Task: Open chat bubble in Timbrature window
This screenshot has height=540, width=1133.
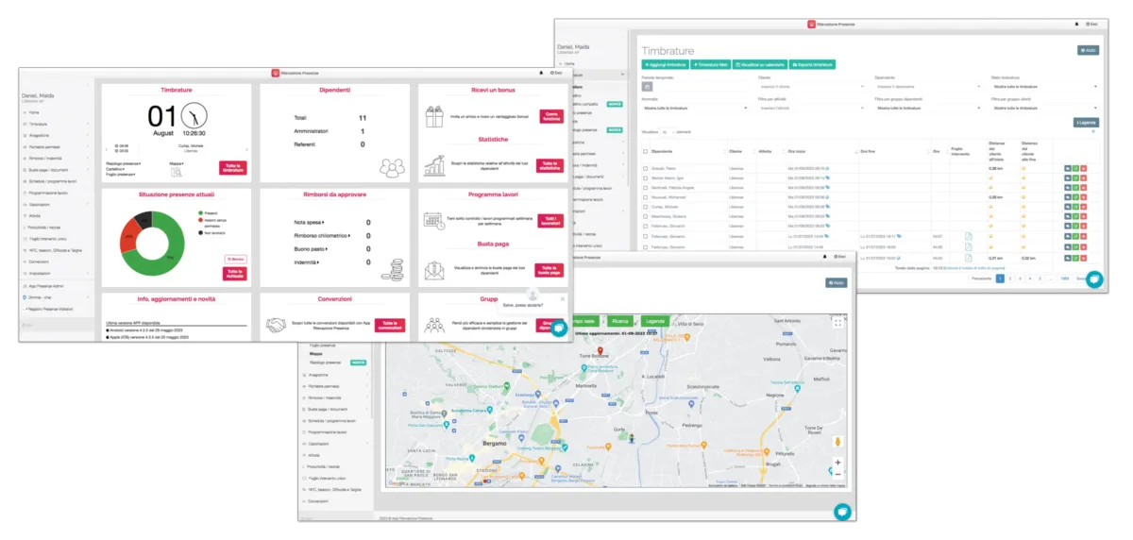Action: 1094,279
